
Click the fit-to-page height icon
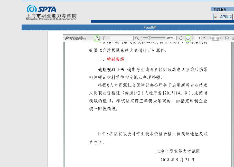coord(181,38)
